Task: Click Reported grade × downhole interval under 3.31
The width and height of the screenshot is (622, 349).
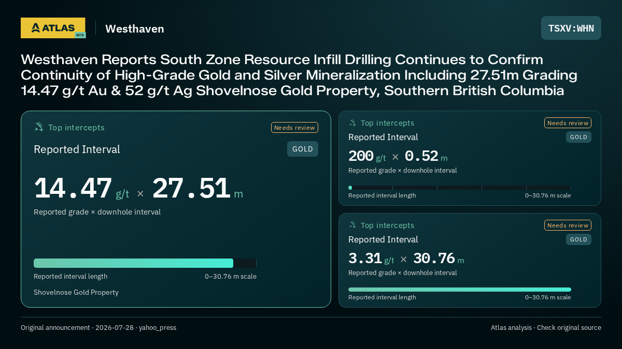Action: pos(402,272)
